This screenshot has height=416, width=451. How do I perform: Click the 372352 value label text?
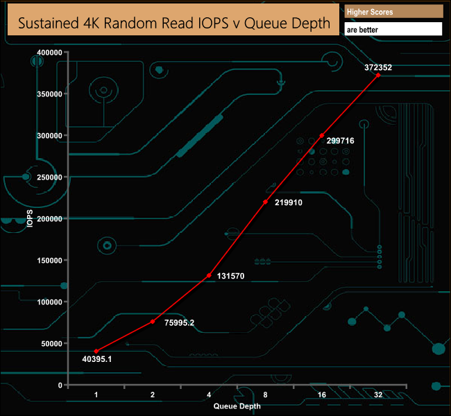click(x=378, y=67)
